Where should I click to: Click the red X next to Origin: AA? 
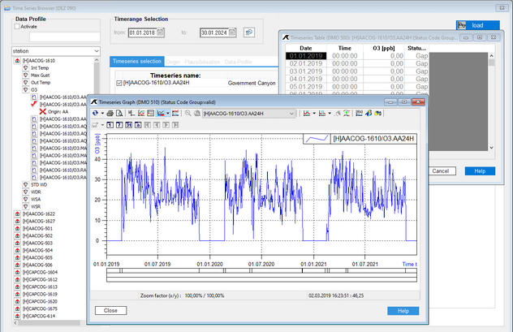[x=42, y=111]
